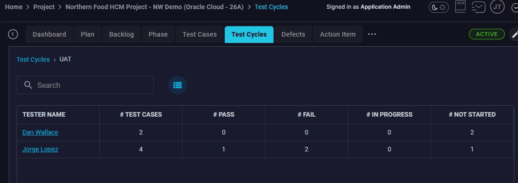
Task: Select the Test Cycles tab
Action: (x=249, y=34)
